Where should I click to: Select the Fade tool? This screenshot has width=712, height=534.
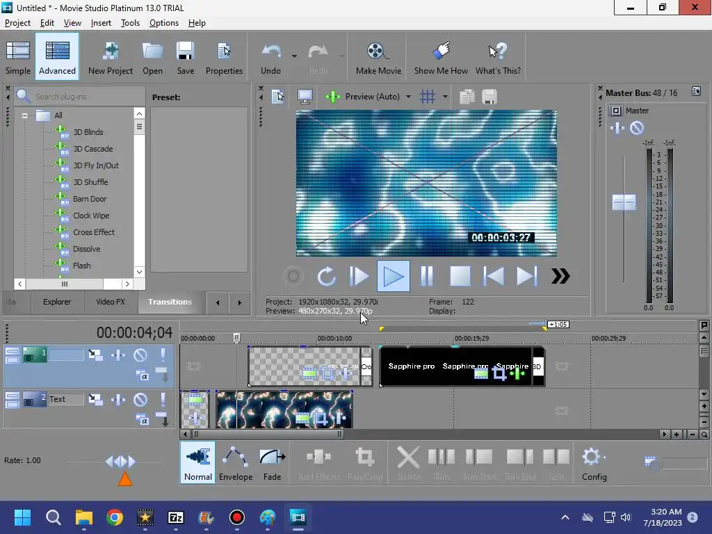point(273,462)
